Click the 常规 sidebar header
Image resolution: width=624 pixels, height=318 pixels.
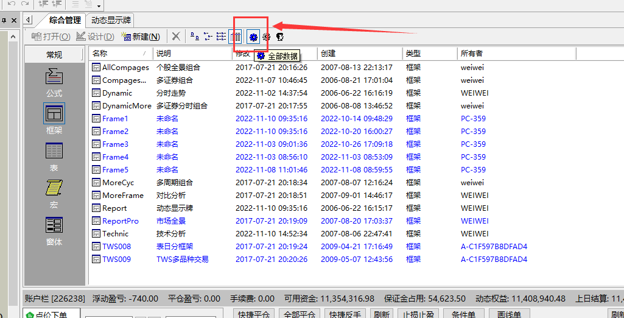[x=54, y=55]
